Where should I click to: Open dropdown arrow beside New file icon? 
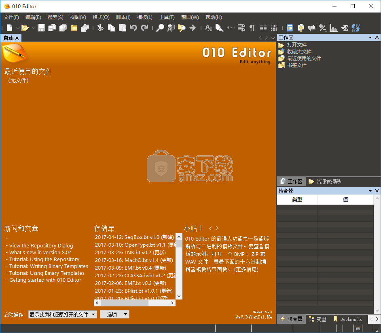pos(18,28)
